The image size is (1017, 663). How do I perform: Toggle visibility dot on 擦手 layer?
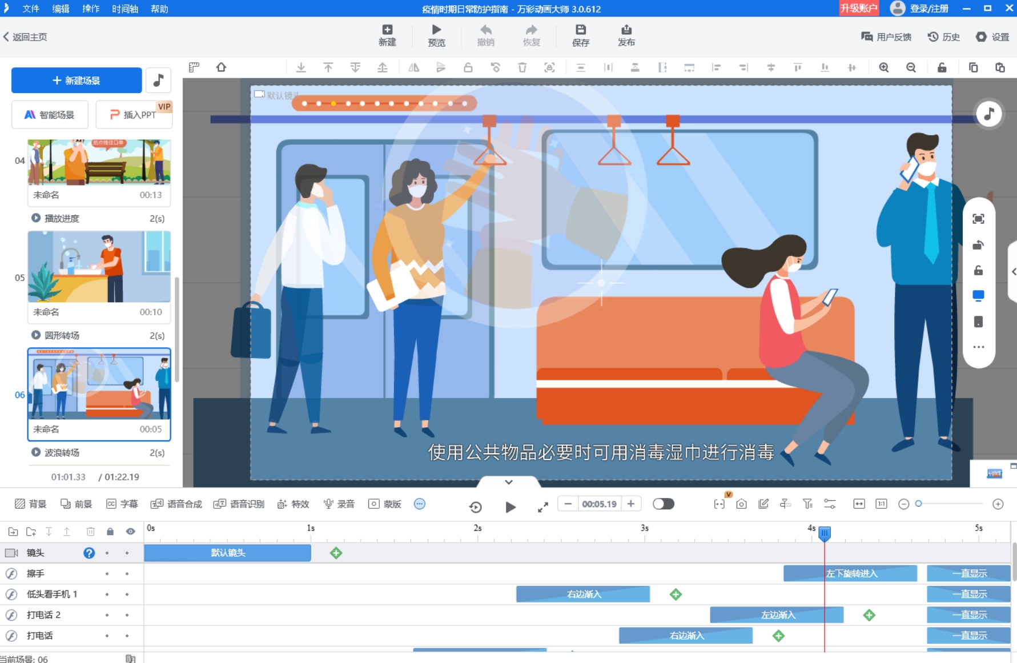click(x=127, y=573)
